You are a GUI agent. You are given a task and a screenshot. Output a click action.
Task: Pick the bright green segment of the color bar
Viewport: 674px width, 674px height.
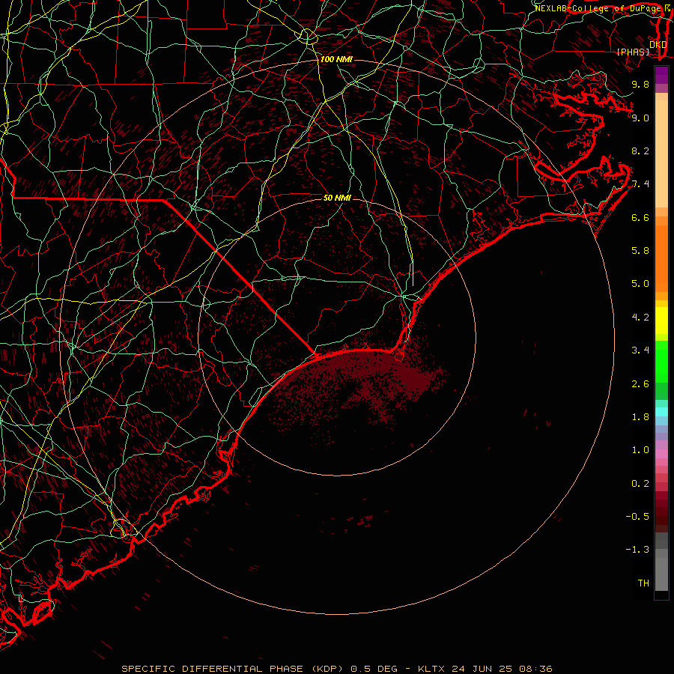coord(661,362)
